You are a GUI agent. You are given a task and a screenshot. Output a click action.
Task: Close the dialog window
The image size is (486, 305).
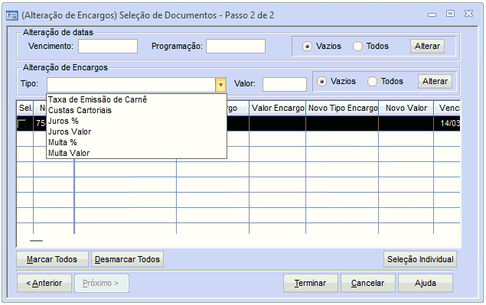point(468,14)
